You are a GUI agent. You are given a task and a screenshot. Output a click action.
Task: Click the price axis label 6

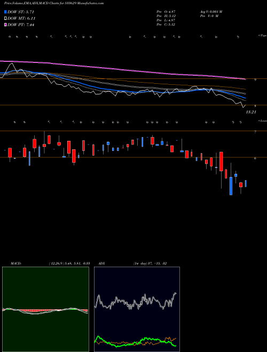255,158
